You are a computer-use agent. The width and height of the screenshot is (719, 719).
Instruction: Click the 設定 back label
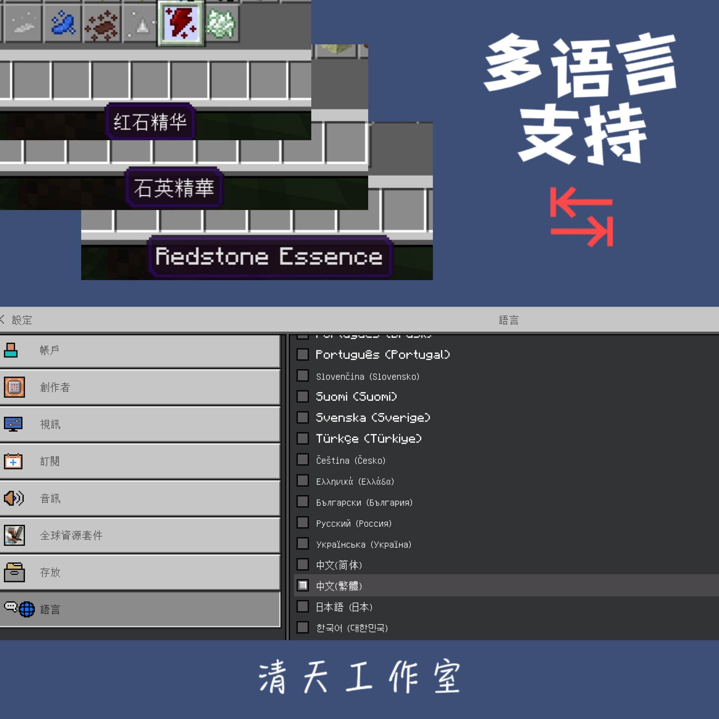pos(22,320)
